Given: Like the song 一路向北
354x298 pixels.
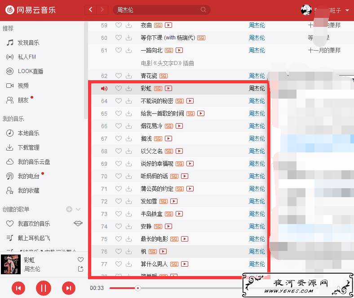Looking at the screenshot, I should (x=119, y=50).
